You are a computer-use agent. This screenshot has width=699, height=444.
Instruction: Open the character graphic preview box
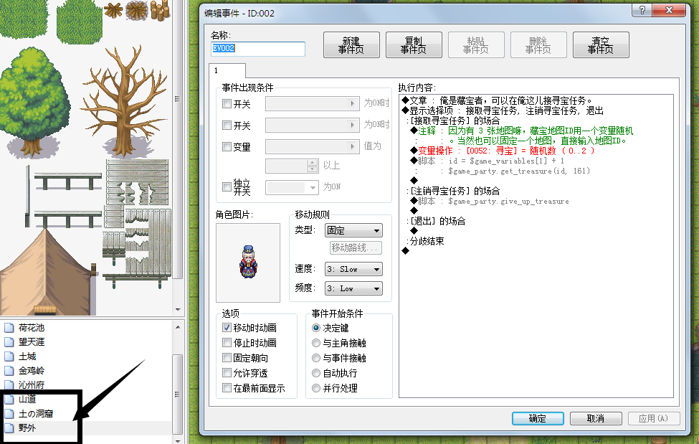click(x=248, y=263)
